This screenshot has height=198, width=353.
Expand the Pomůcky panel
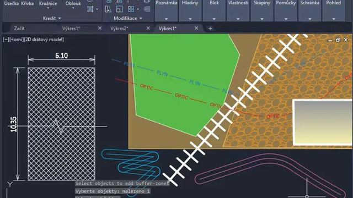pos(286,19)
